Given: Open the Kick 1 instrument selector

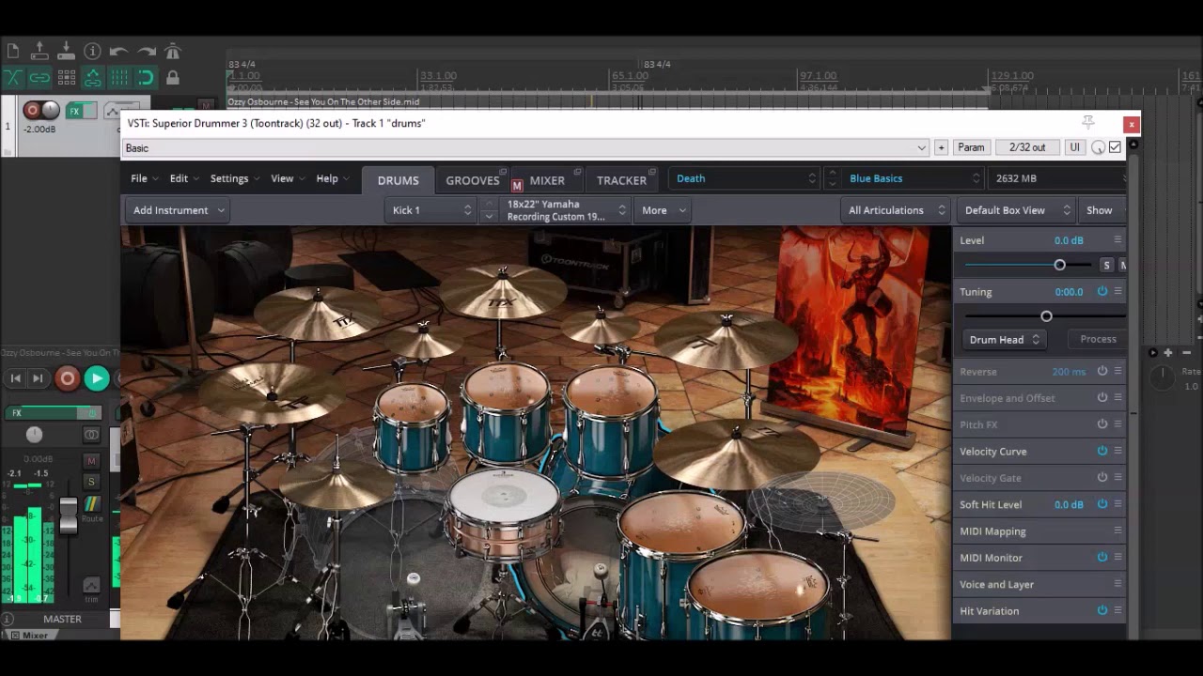Looking at the screenshot, I should (x=430, y=210).
